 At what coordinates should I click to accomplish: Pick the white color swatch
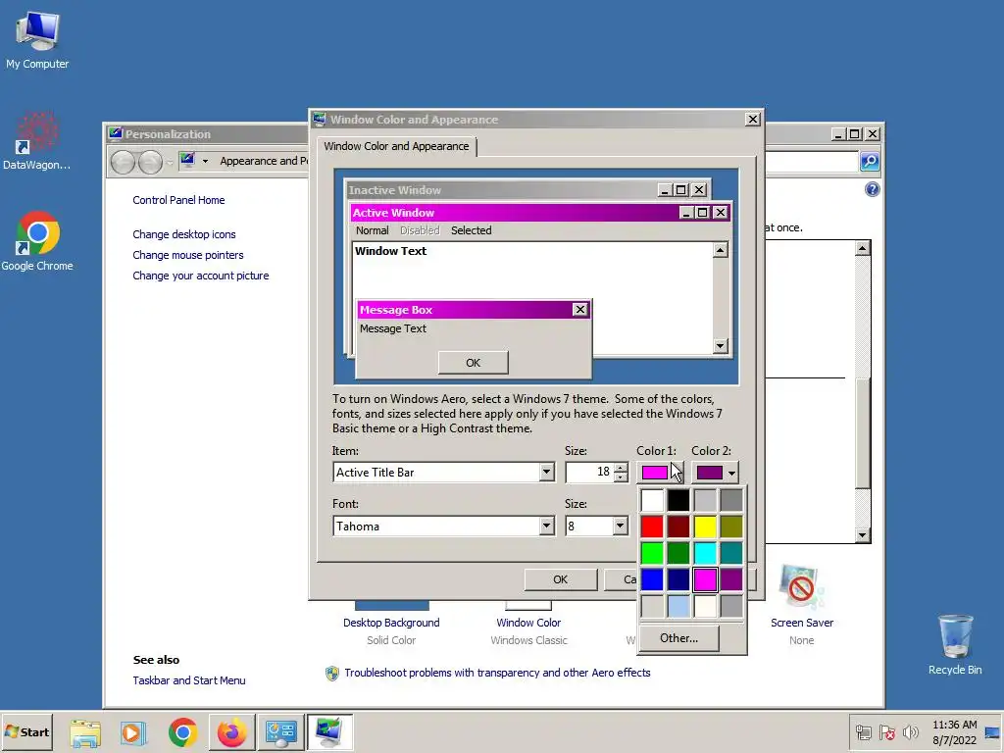[652, 500]
